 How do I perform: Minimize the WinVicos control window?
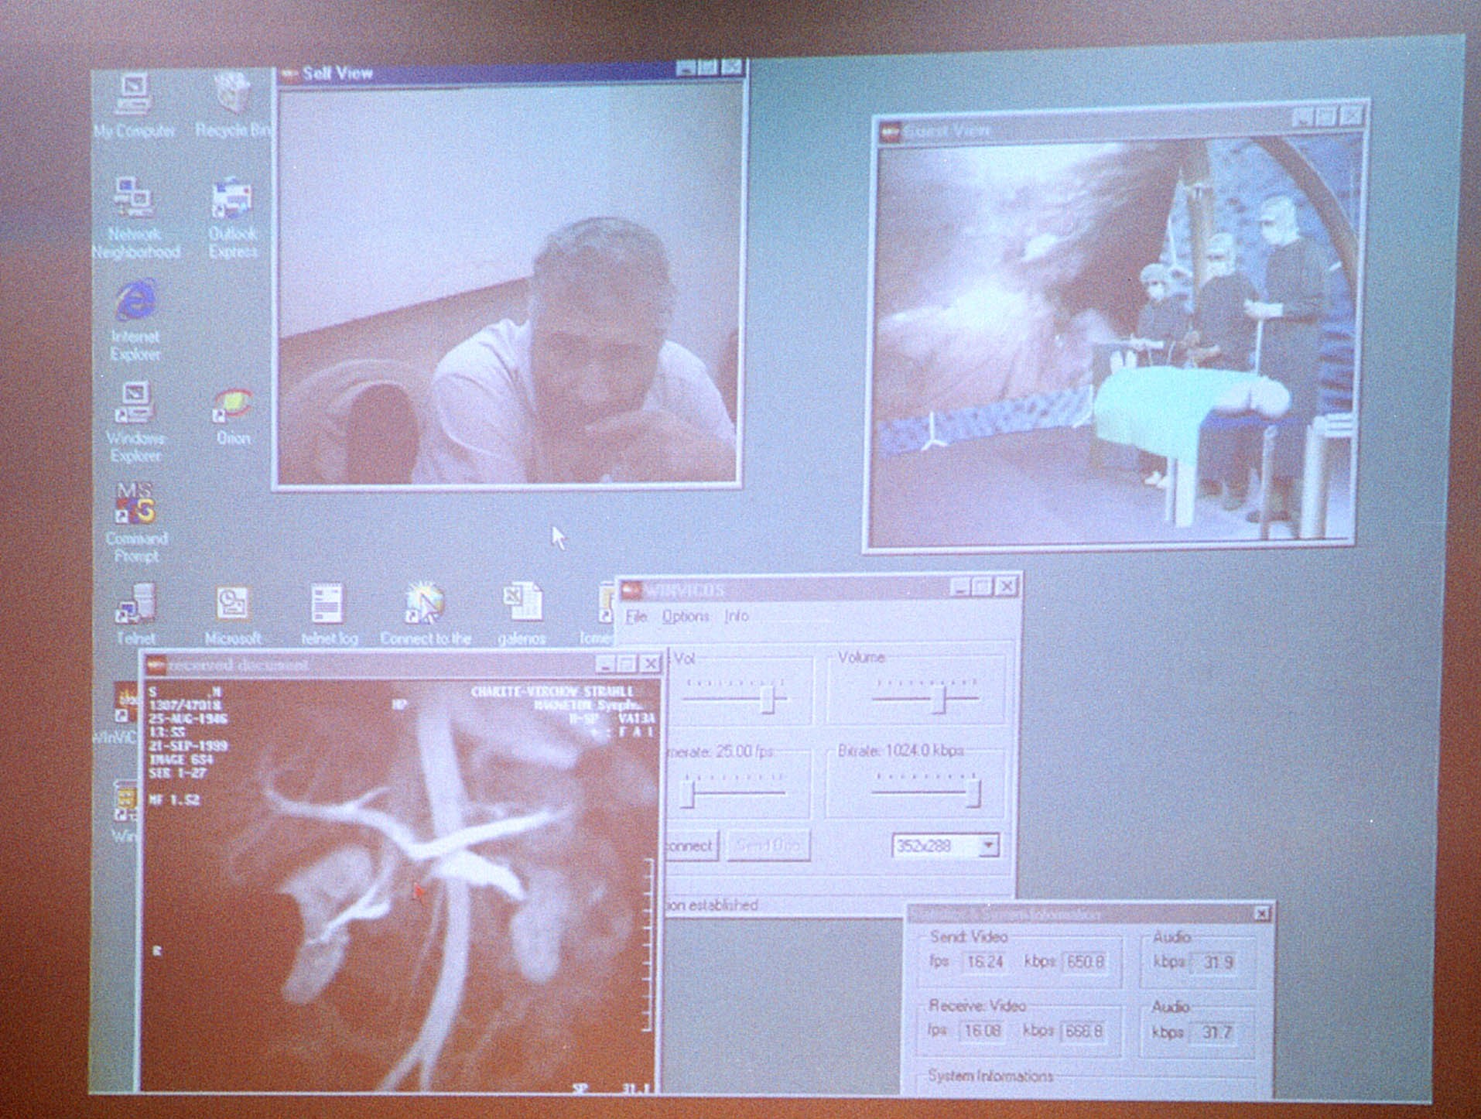[x=960, y=588]
